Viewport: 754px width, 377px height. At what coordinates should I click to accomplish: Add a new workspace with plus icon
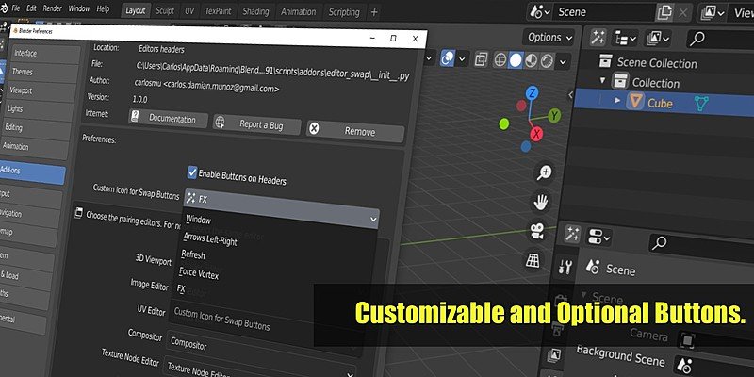coord(374,12)
